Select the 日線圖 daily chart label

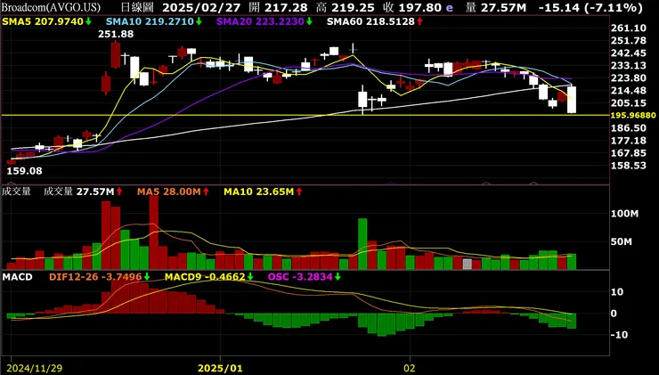[136, 7]
